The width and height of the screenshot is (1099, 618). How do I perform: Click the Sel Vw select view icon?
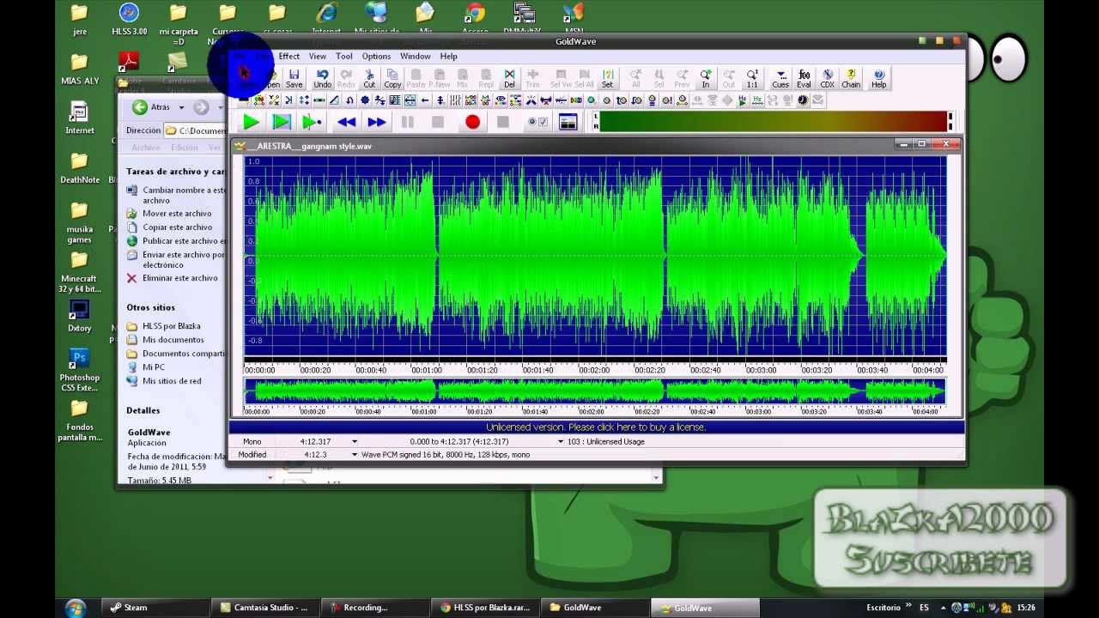(561, 79)
